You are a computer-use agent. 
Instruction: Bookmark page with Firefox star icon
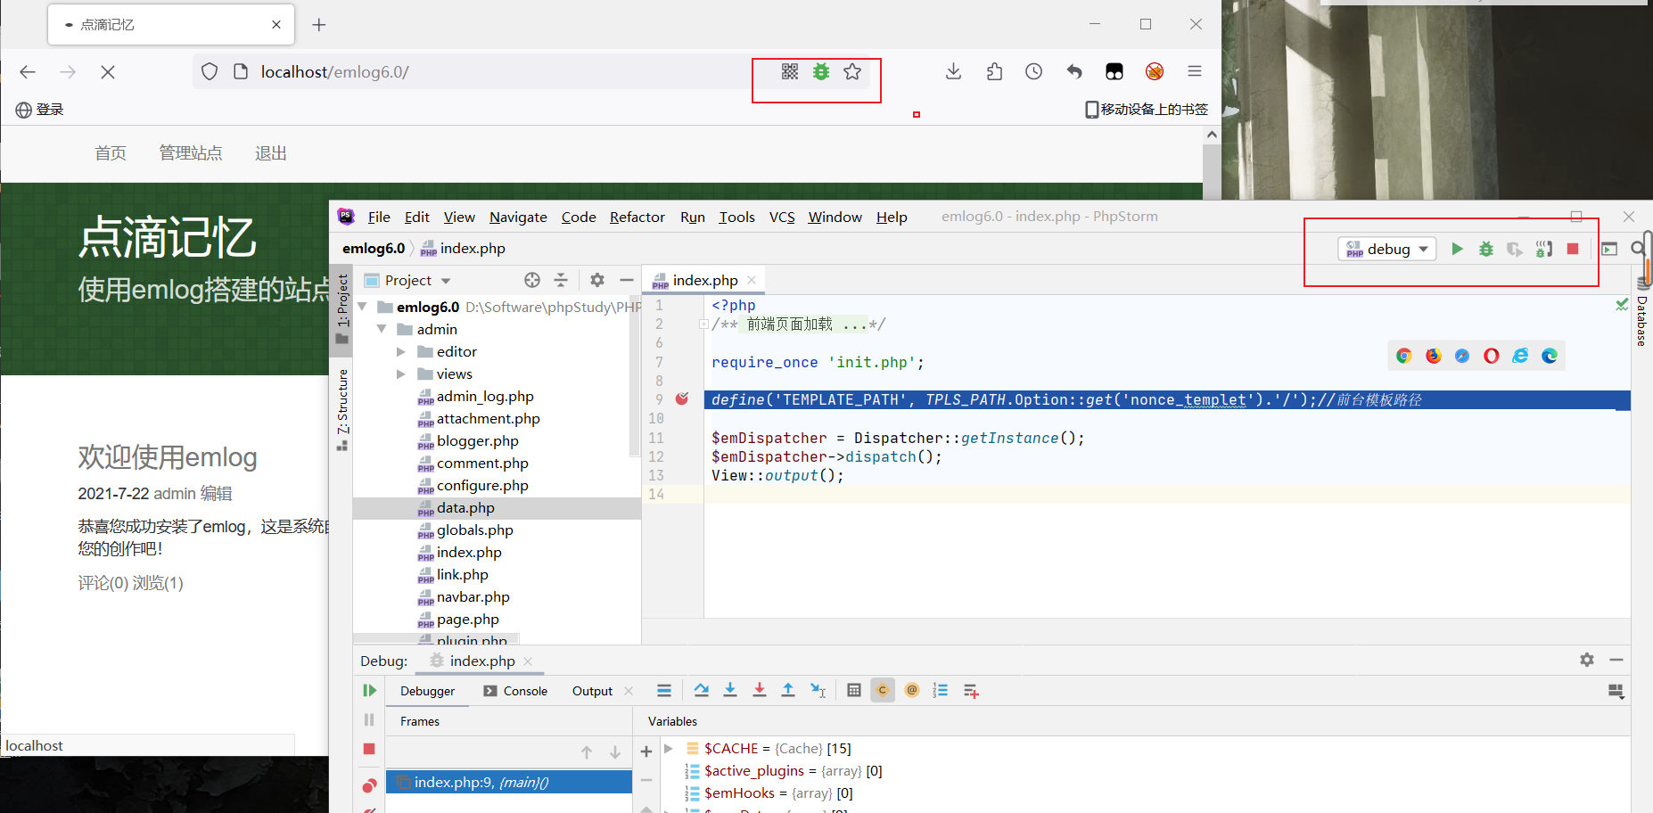coord(852,71)
